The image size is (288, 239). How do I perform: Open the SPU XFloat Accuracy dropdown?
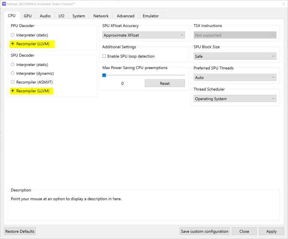(144, 35)
